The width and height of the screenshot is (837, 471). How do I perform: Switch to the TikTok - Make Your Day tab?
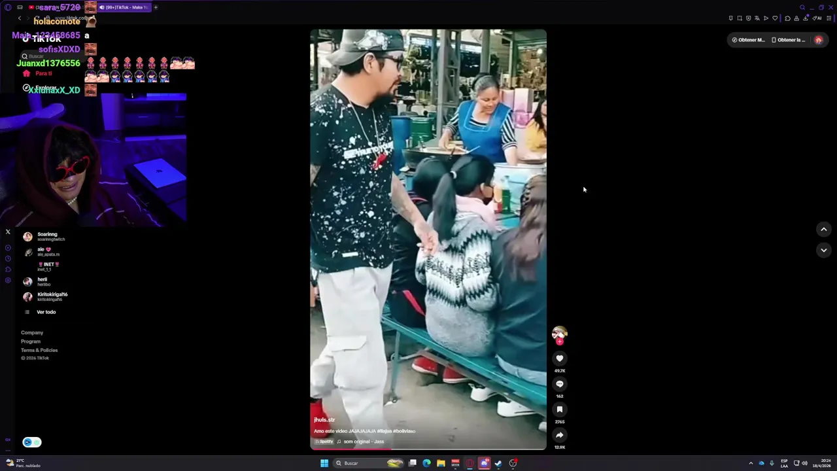coord(124,7)
